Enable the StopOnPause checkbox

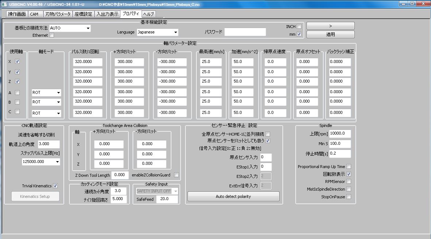pos(349,197)
